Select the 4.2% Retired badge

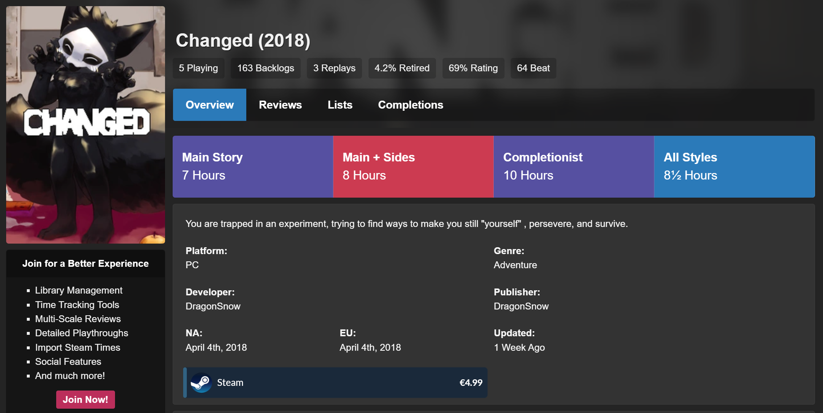tap(402, 68)
